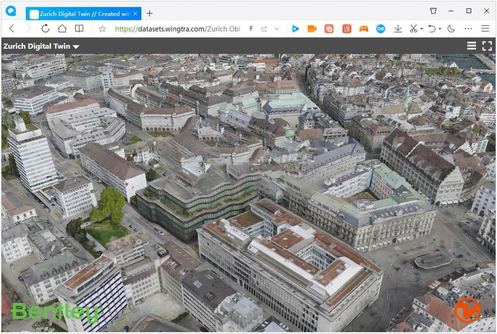Expand the scissors tool dropdown arrow
Screen dimensions: 497x334
(422, 29)
